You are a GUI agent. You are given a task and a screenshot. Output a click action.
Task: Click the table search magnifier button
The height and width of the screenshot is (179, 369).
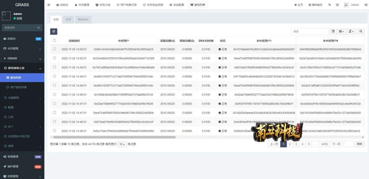point(361,31)
